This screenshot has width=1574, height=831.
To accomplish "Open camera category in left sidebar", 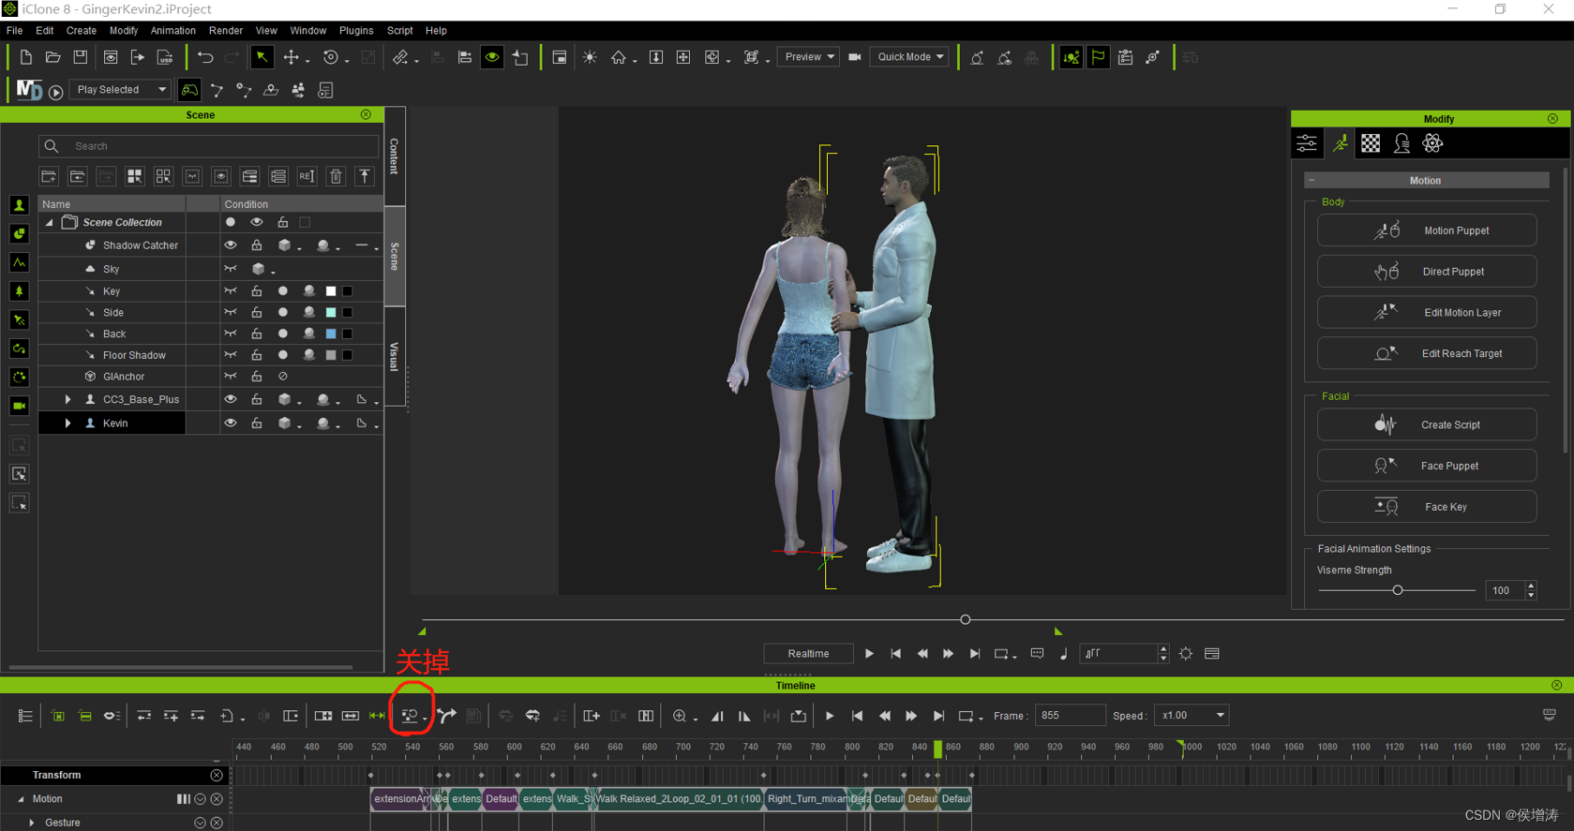I will [x=19, y=406].
